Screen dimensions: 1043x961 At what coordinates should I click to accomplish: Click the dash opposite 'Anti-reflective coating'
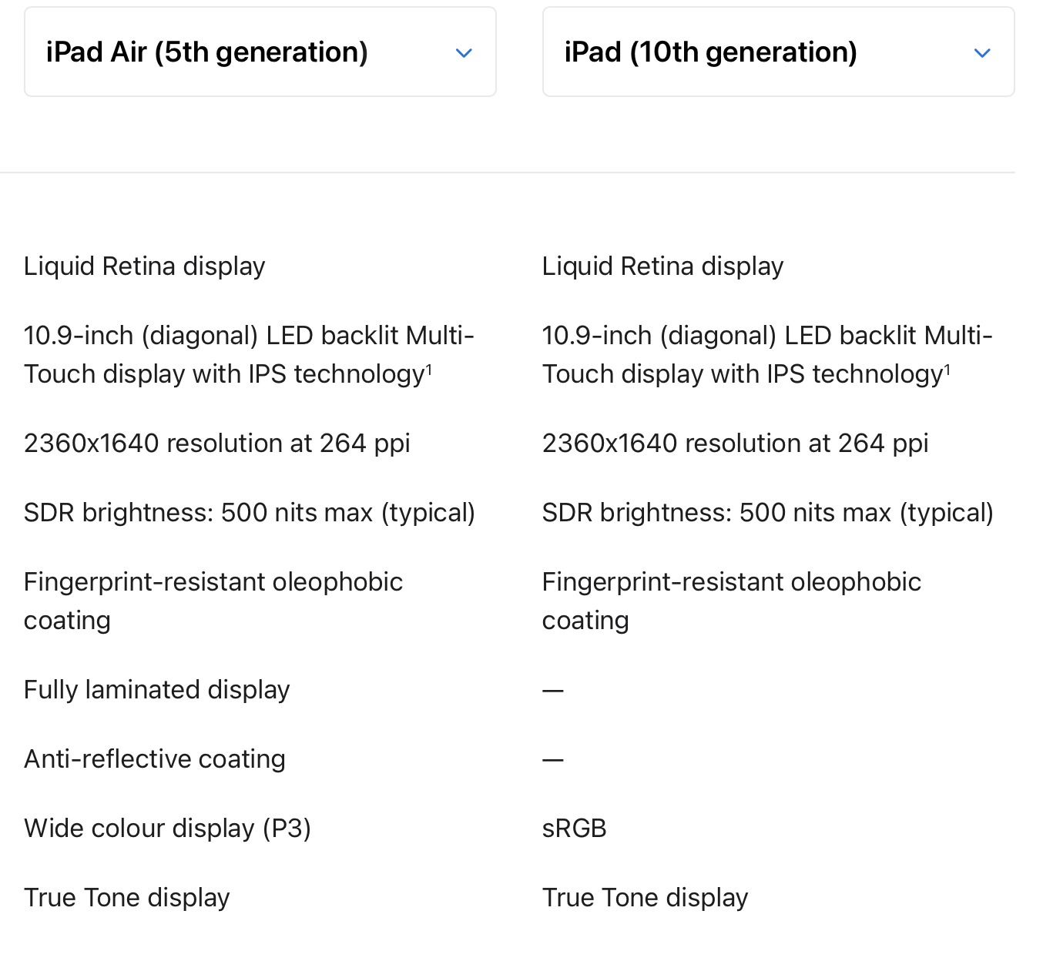click(x=553, y=760)
